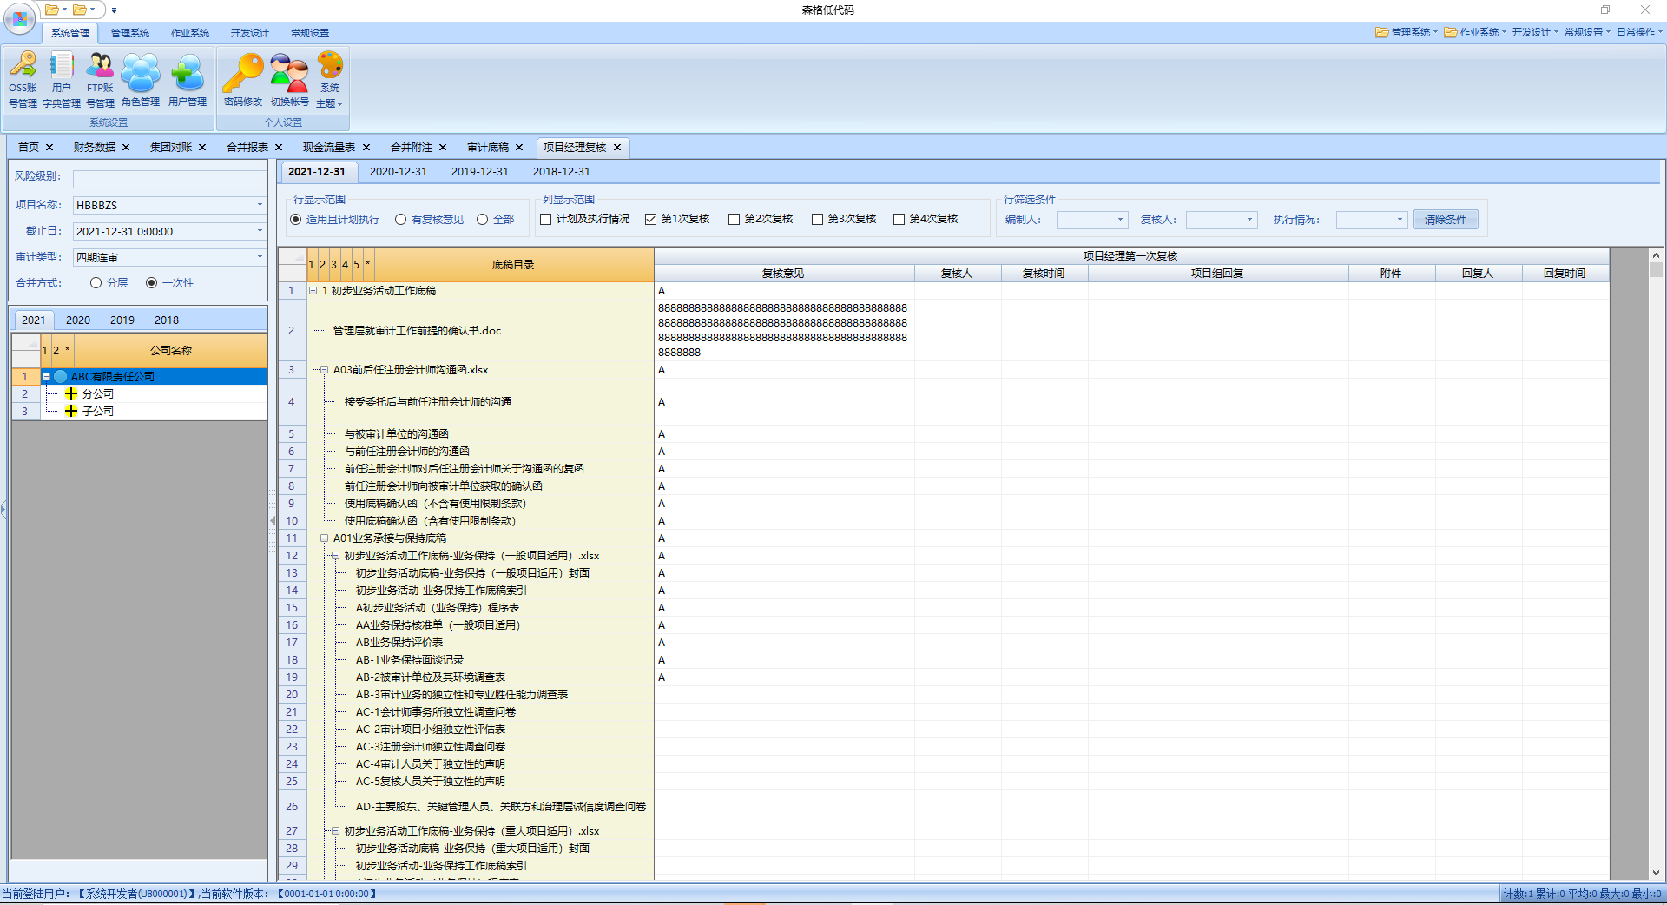Open 作业系统 folder shortcut at top right
Viewport: 1667px width, 905px height.
(x=1474, y=32)
